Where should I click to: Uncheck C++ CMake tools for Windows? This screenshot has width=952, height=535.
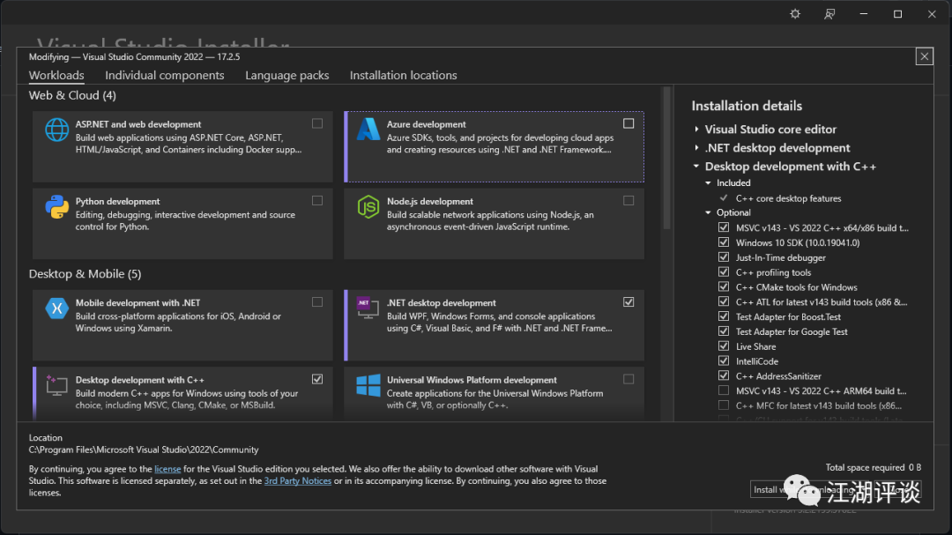click(x=723, y=286)
